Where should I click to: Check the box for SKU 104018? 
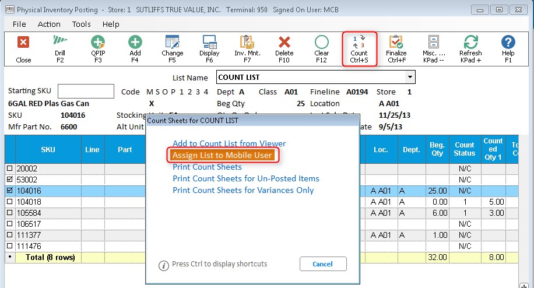(9, 202)
